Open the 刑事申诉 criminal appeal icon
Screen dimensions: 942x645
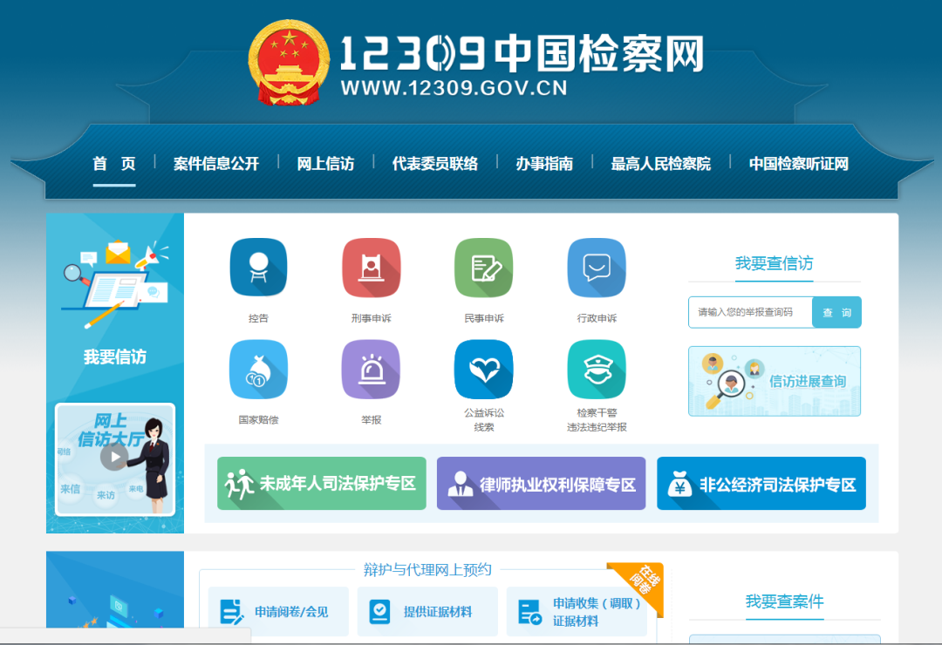tap(371, 268)
